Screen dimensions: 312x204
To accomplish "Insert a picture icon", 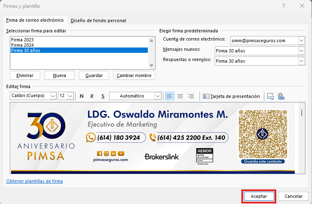I will (271, 96).
